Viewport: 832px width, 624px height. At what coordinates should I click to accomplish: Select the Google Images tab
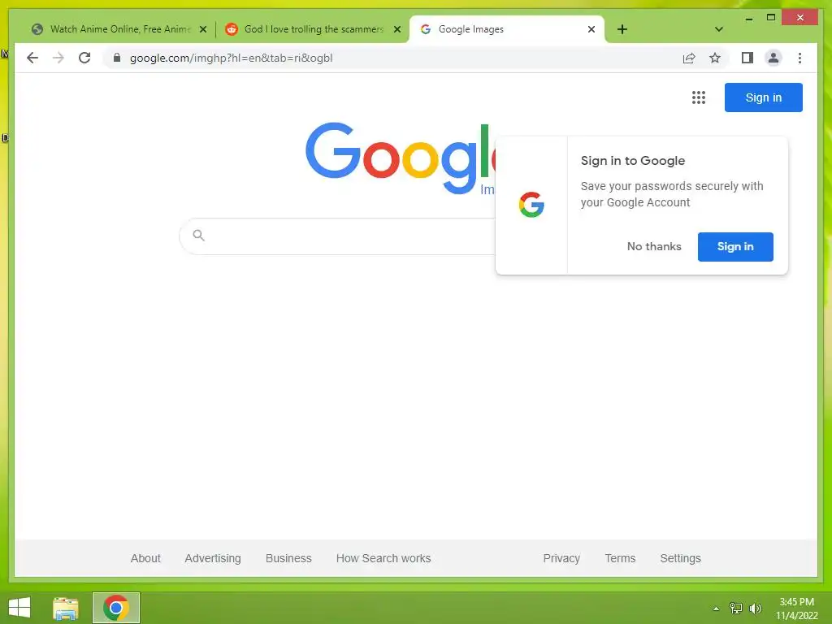click(x=507, y=29)
